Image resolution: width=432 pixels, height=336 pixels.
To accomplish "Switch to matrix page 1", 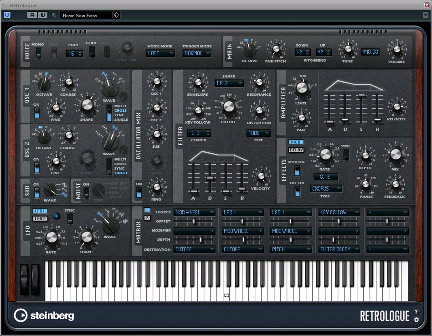I will (147, 210).
